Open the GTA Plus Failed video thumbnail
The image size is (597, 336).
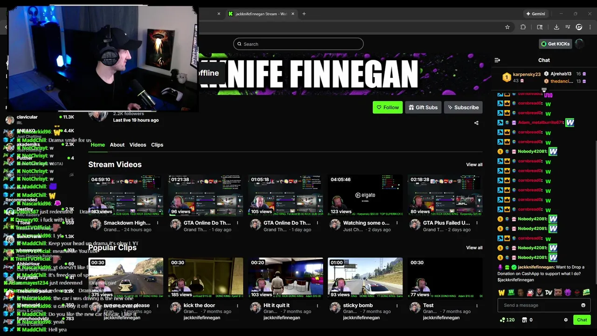[x=445, y=196]
